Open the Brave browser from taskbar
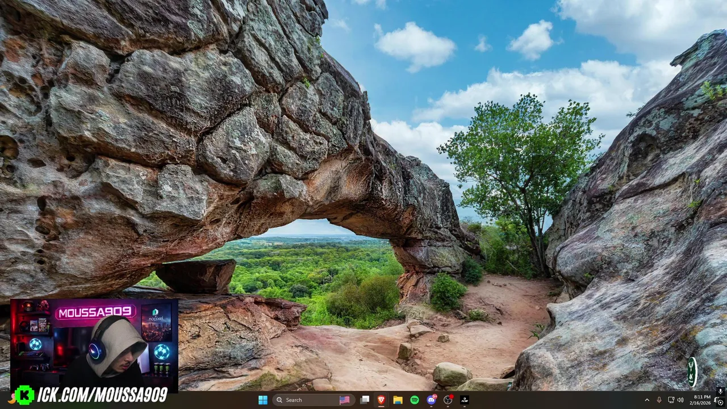This screenshot has height=409, width=727. [381, 400]
